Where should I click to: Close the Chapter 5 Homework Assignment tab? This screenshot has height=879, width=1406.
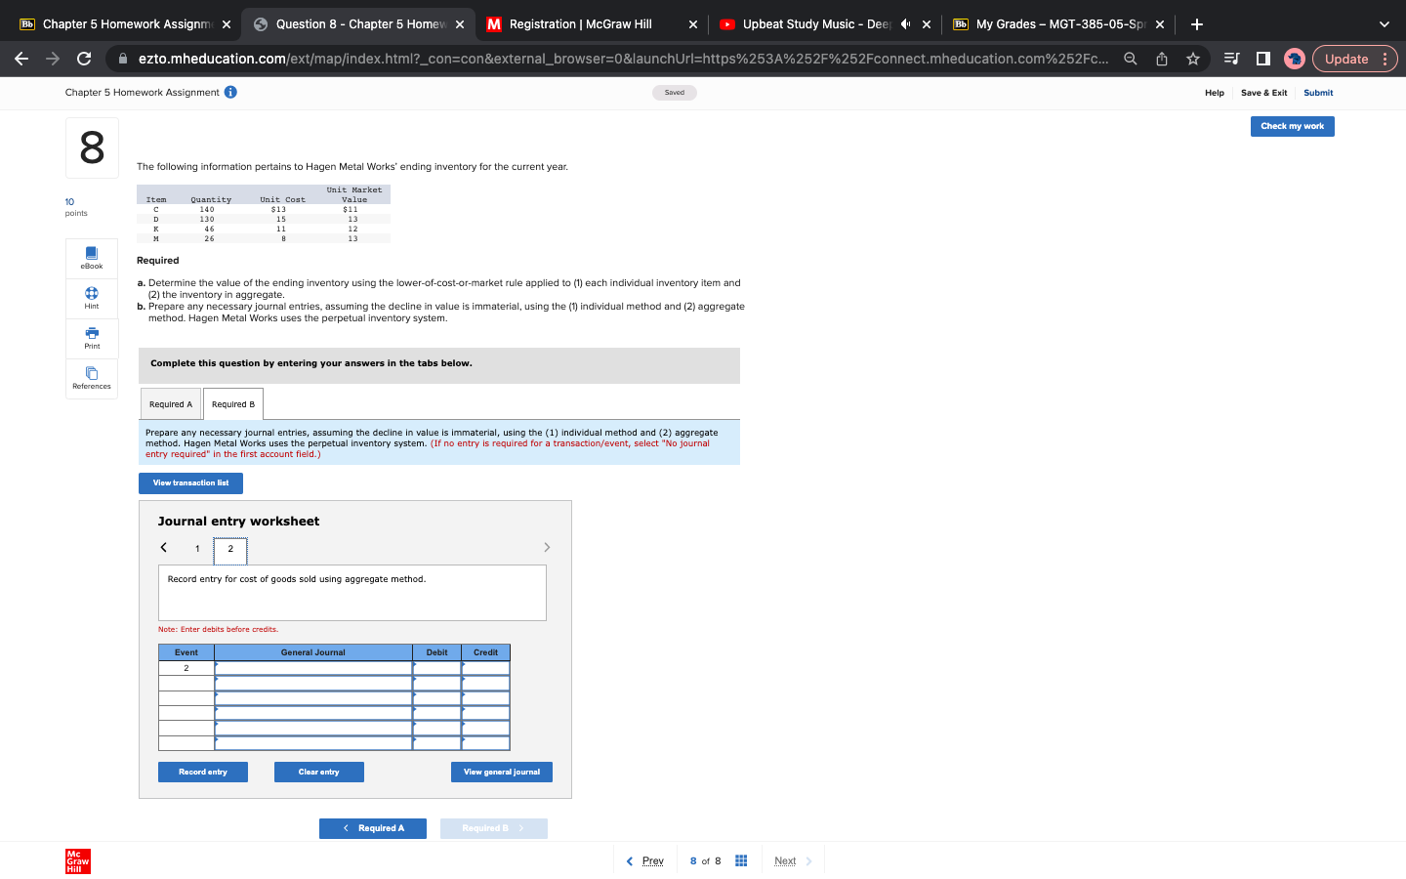[x=226, y=24]
